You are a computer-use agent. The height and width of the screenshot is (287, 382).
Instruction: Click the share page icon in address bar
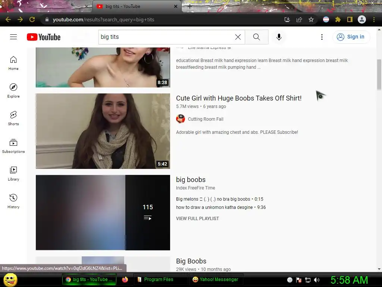(x=299, y=19)
